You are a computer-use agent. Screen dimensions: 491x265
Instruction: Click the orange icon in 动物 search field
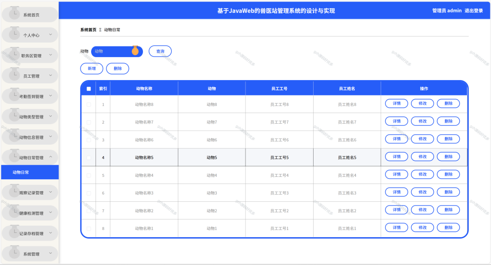[135, 51]
